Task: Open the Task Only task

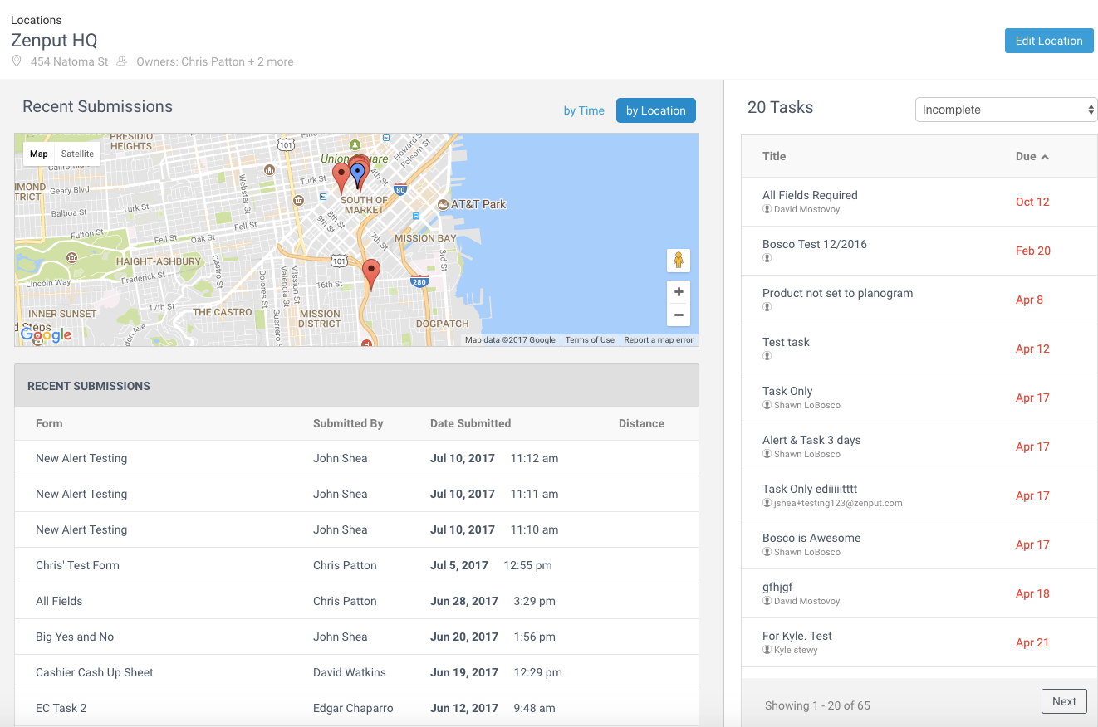Action: tap(787, 391)
